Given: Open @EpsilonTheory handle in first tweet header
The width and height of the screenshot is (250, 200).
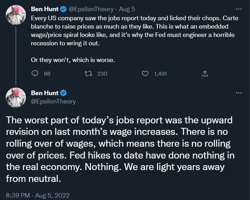Looking at the screenshot, I should (91, 9).
